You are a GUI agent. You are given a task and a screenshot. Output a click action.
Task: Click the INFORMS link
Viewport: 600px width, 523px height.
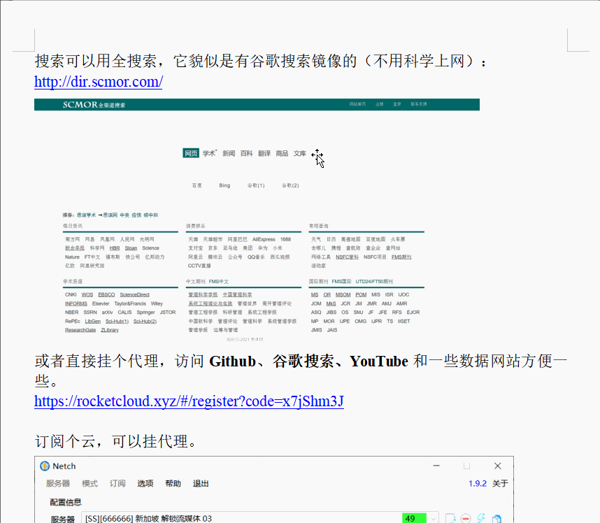[76, 303]
